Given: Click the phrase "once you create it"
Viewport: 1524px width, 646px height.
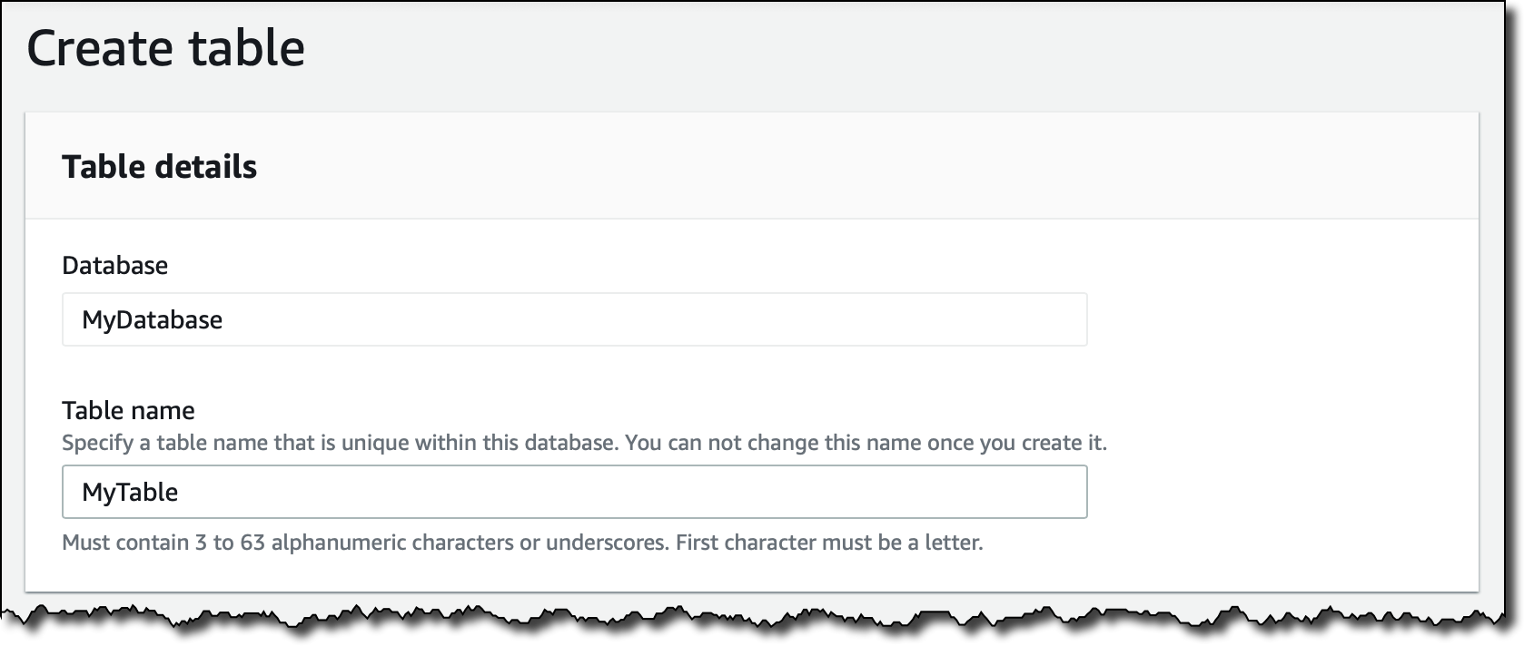Looking at the screenshot, I should coord(1017,444).
